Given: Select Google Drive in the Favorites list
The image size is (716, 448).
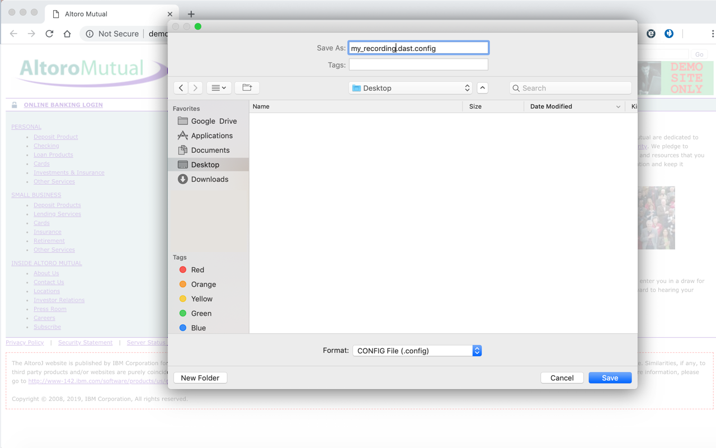Looking at the screenshot, I should point(214,121).
